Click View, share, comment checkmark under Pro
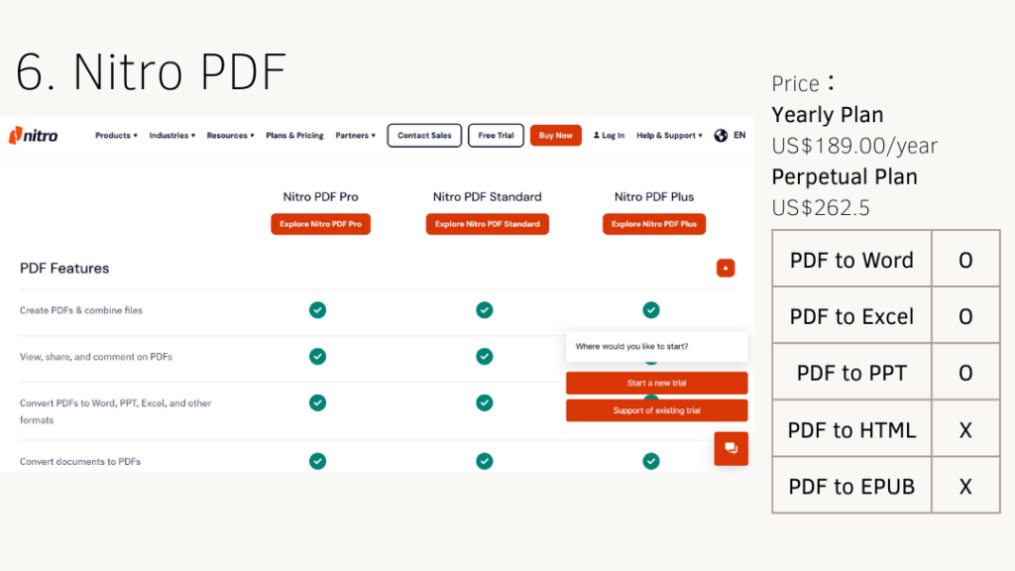Viewport: 1015px width, 571px height. tap(317, 356)
